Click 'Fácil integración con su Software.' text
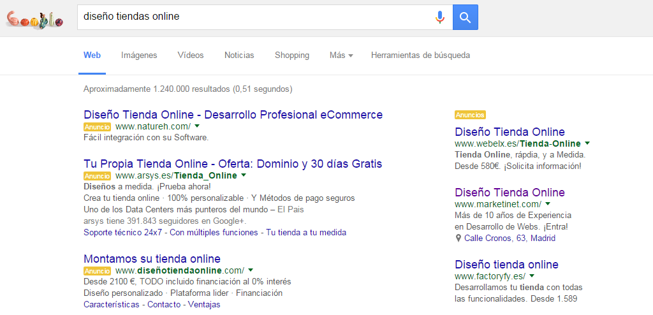653x315 pixels. pyautogui.click(x=146, y=138)
